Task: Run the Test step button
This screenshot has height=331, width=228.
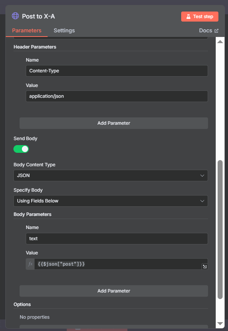Action: (200, 17)
